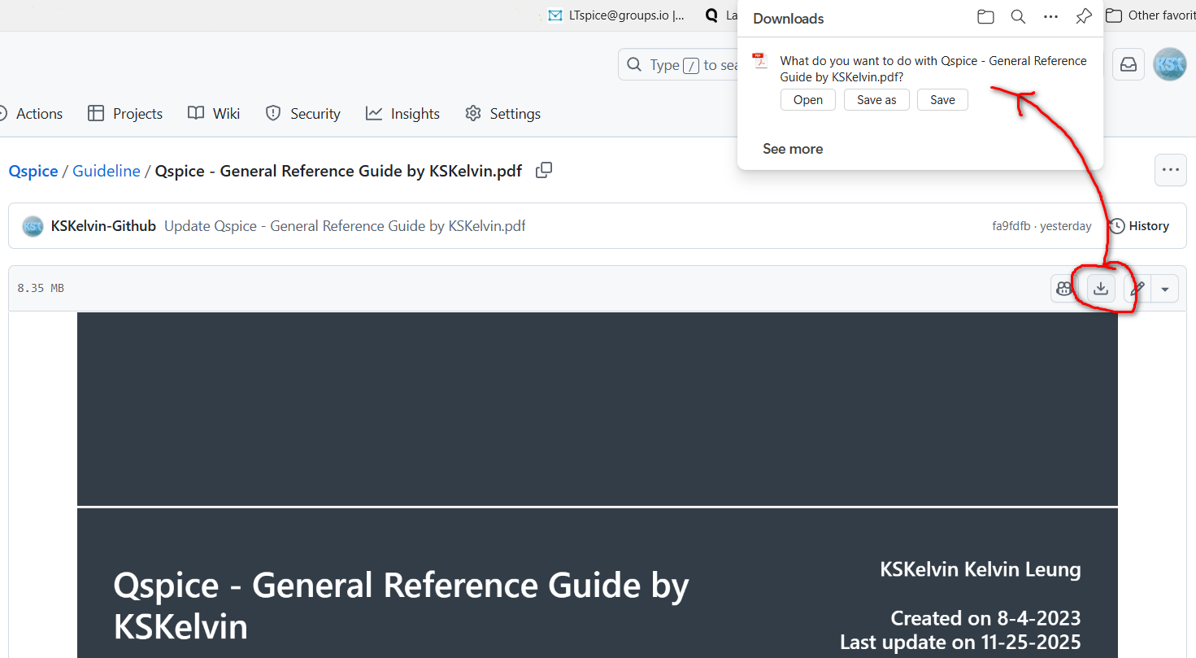Open the Security tab
This screenshot has width=1196, height=658.
coord(303,114)
